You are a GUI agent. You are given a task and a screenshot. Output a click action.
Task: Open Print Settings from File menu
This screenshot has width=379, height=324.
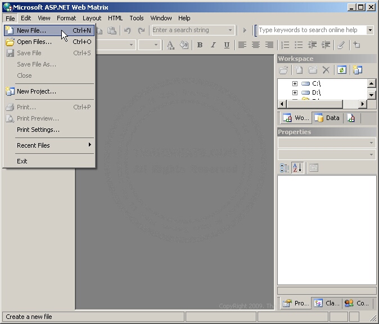point(49,130)
